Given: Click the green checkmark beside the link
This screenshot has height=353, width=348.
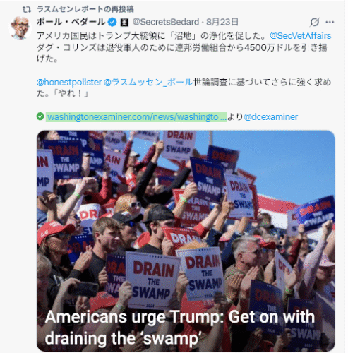Looking at the screenshot, I should [x=40, y=116].
